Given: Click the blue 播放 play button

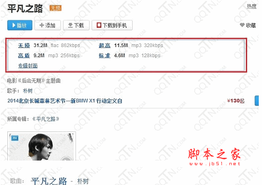Looking at the screenshot, I should [20, 25].
